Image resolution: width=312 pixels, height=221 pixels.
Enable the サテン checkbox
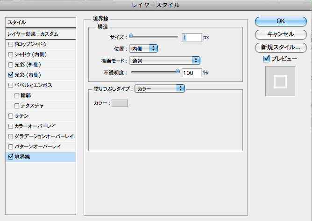click(x=11, y=116)
